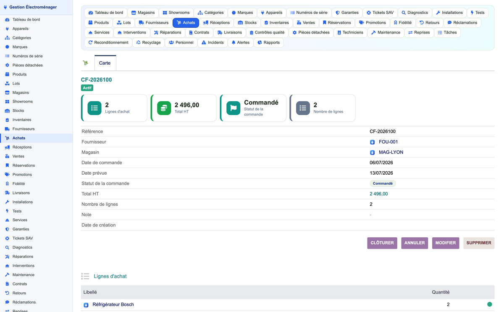The height and width of the screenshot is (312, 504).
Task: Open Incidents in top navigation
Action: (x=212, y=42)
